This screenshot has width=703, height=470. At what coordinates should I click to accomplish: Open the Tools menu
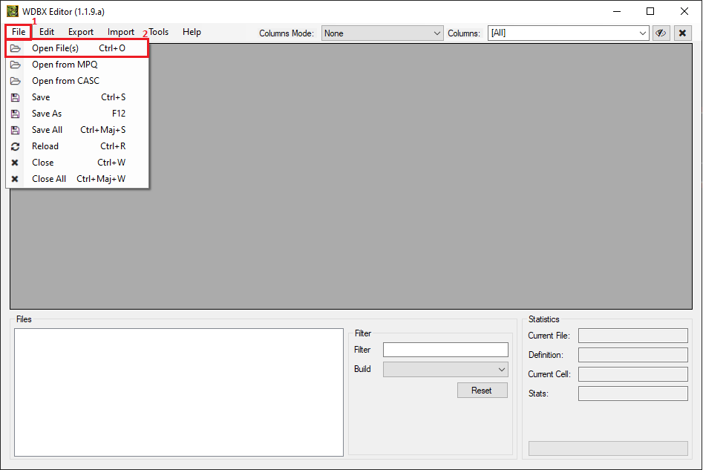[159, 32]
